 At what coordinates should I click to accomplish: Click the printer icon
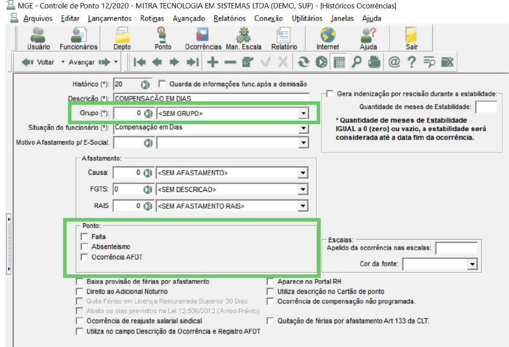[x=374, y=62]
